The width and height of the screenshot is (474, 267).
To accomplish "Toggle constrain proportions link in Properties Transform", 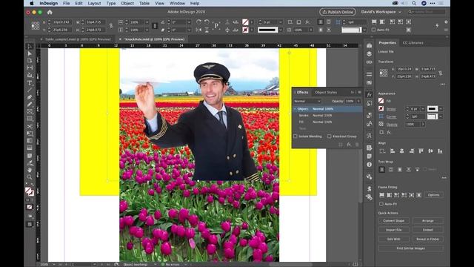I will [441, 73].
